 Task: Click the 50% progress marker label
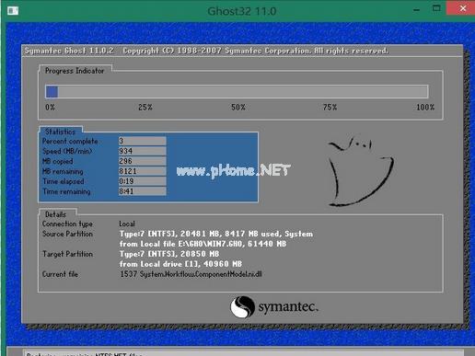(x=238, y=108)
